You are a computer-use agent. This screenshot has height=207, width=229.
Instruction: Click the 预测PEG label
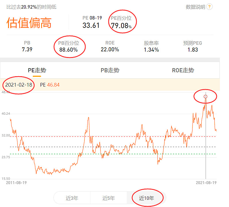point(193,43)
